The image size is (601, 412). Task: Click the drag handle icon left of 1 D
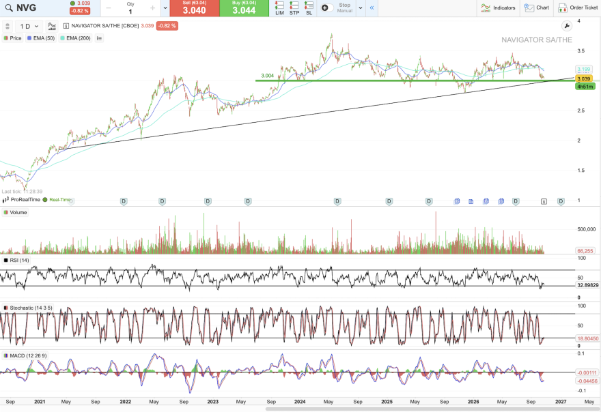[8, 26]
